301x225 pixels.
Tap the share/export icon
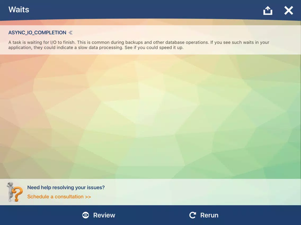click(x=268, y=10)
